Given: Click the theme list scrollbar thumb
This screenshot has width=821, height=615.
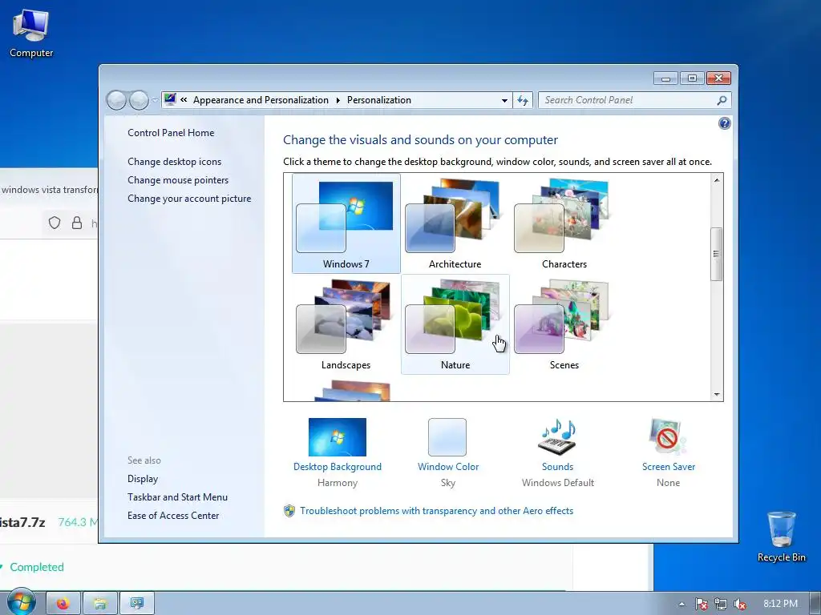Looking at the screenshot, I should click(x=717, y=254).
